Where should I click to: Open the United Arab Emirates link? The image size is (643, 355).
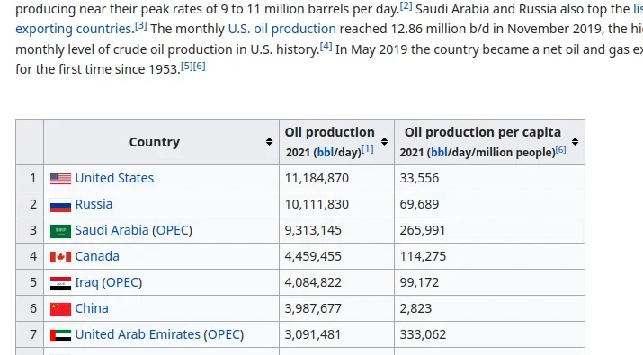pyautogui.click(x=138, y=334)
